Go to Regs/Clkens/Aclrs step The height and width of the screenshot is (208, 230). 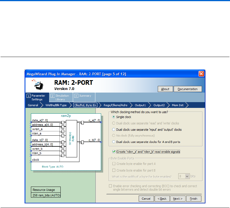[x=116, y=105]
